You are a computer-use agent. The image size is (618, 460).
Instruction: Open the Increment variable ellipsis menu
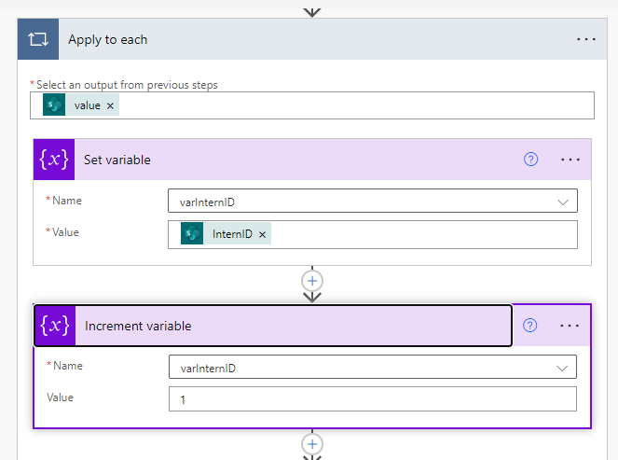tap(570, 326)
